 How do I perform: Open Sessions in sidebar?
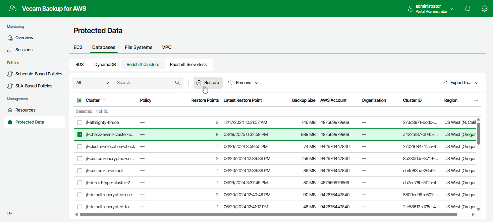pyautogui.click(x=24, y=50)
